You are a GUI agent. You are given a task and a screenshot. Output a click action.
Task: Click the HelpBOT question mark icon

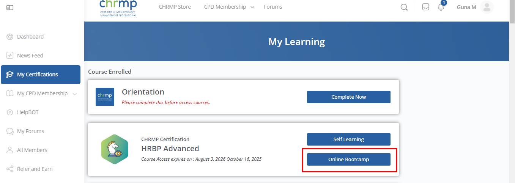(x=10, y=112)
